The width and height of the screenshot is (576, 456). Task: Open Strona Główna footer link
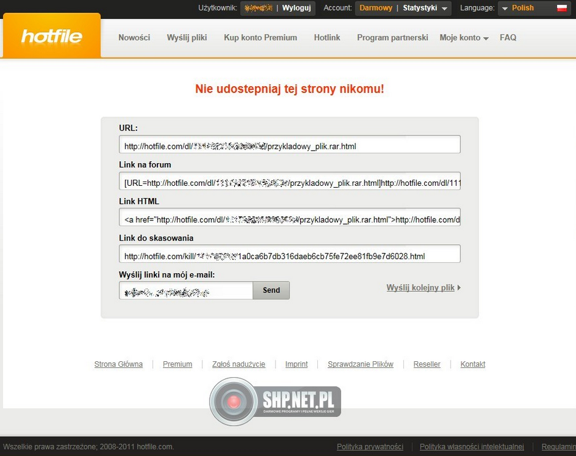coord(118,364)
